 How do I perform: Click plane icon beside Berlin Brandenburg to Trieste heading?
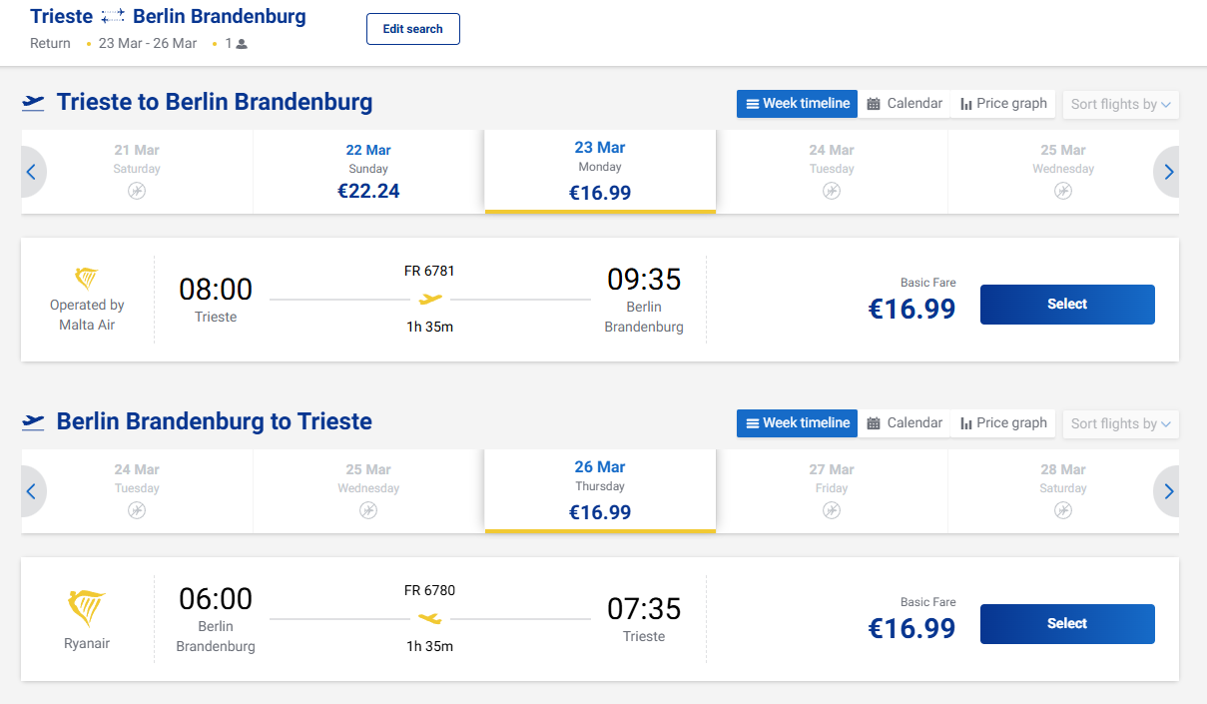coord(34,422)
